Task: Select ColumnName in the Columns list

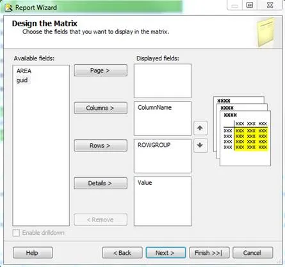Action: [154, 107]
